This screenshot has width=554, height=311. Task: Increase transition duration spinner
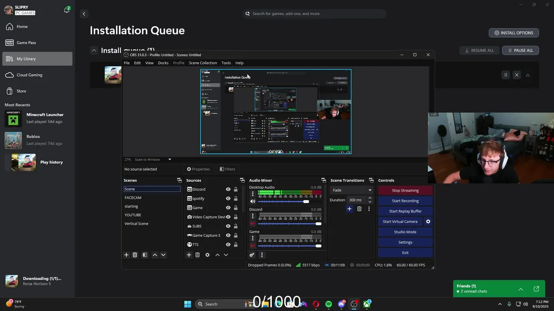click(x=370, y=198)
